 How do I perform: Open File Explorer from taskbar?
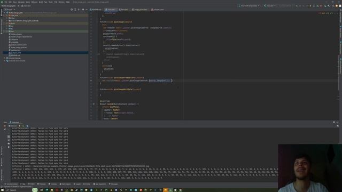pyautogui.click(x=52, y=190)
